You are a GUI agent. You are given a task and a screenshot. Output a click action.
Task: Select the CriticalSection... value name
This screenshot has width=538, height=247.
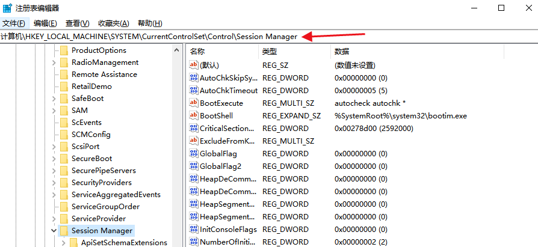coord(227,129)
